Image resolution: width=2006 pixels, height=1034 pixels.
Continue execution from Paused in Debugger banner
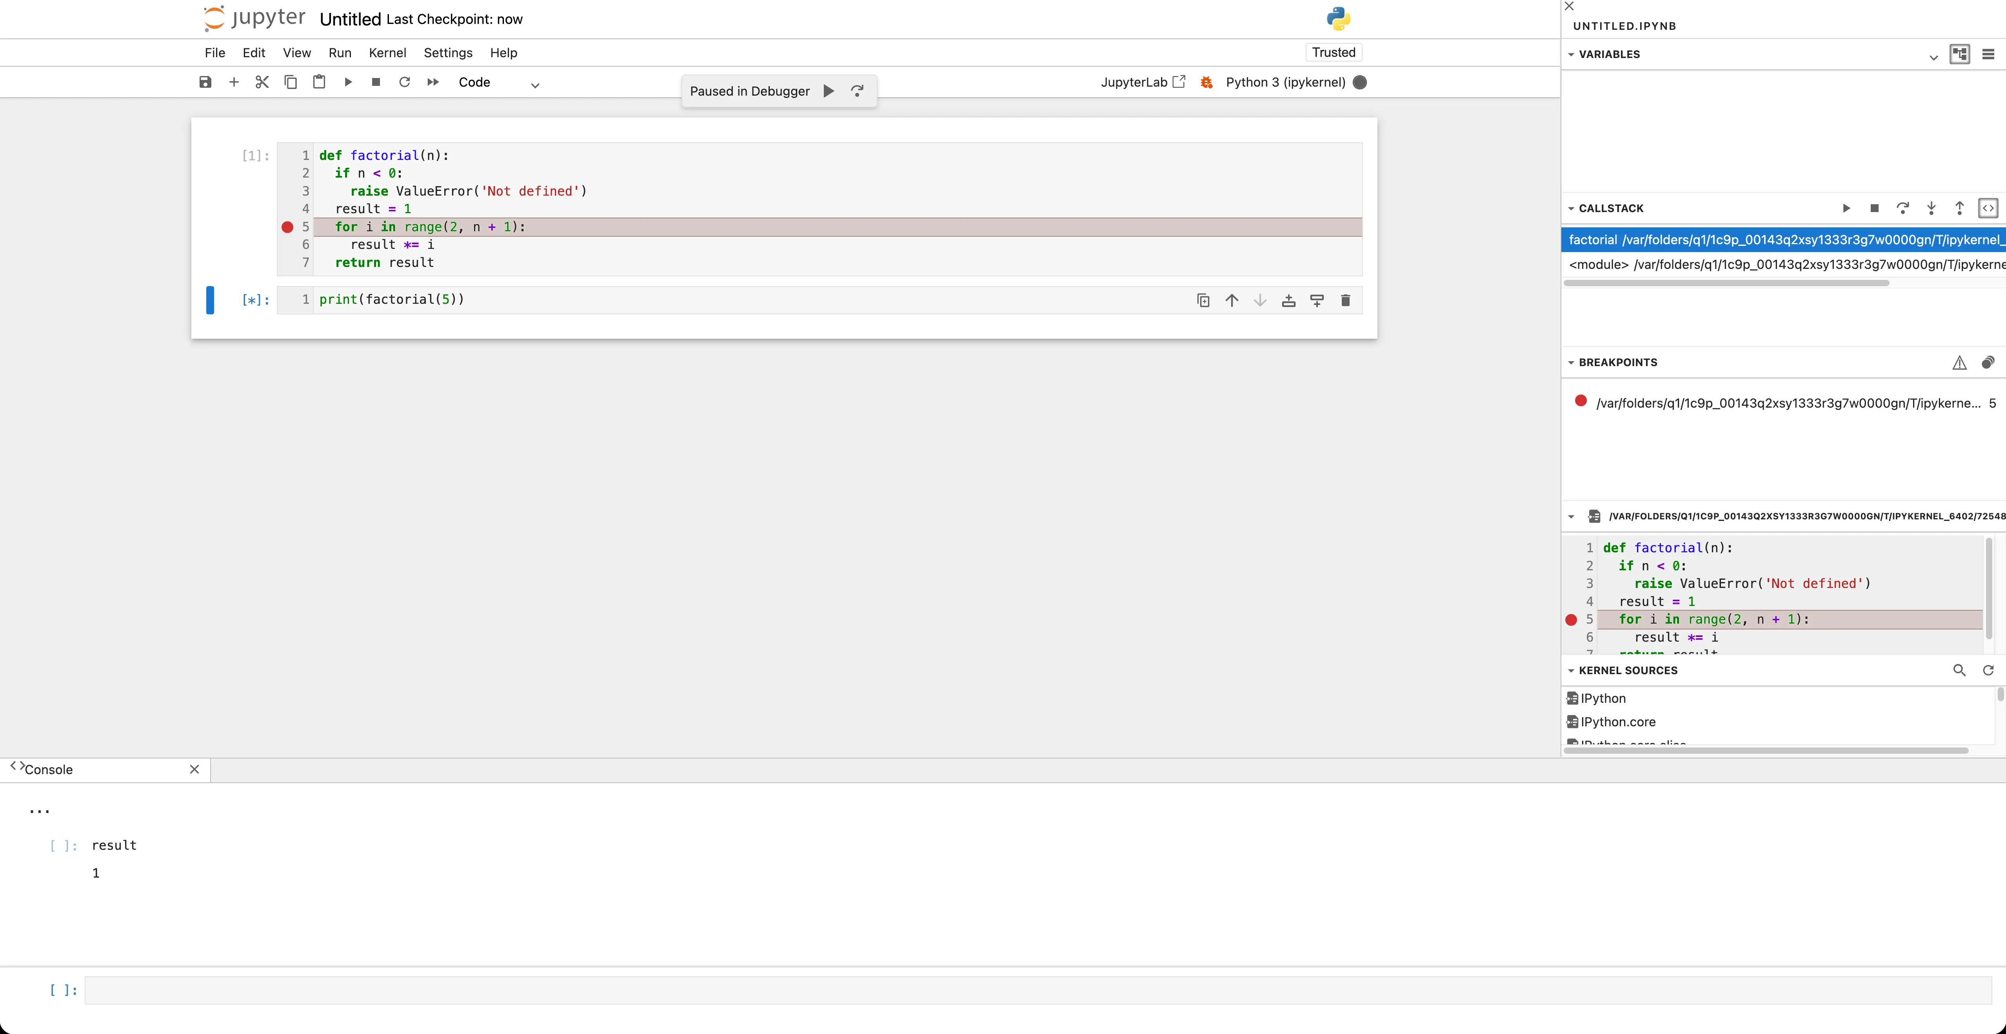829,91
